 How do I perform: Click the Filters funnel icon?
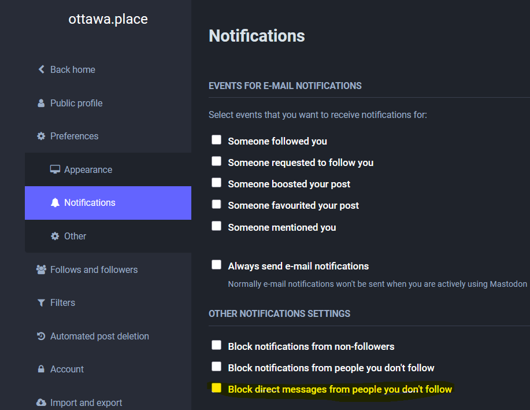pyautogui.click(x=41, y=303)
